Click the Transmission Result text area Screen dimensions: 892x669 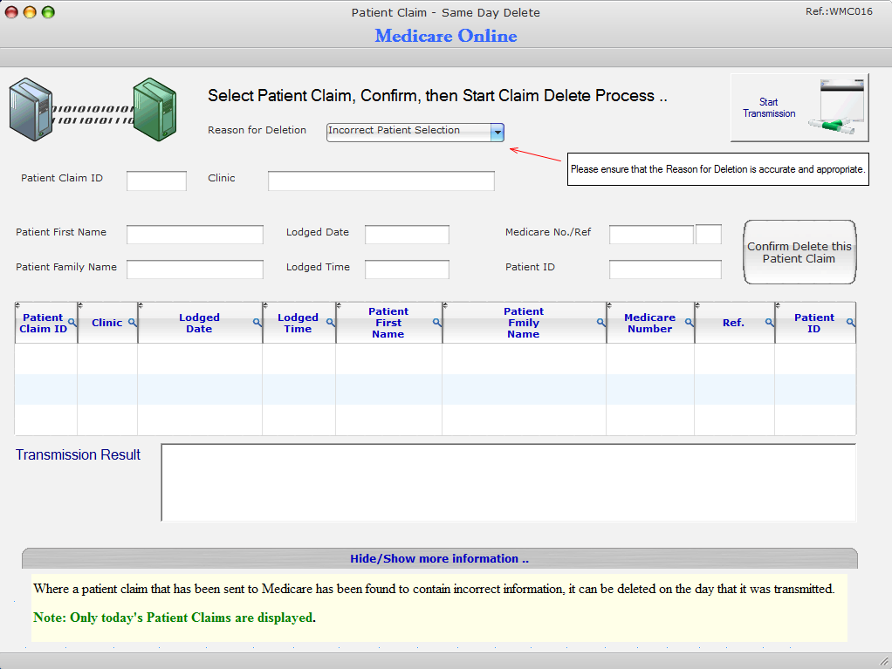(509, 482)
